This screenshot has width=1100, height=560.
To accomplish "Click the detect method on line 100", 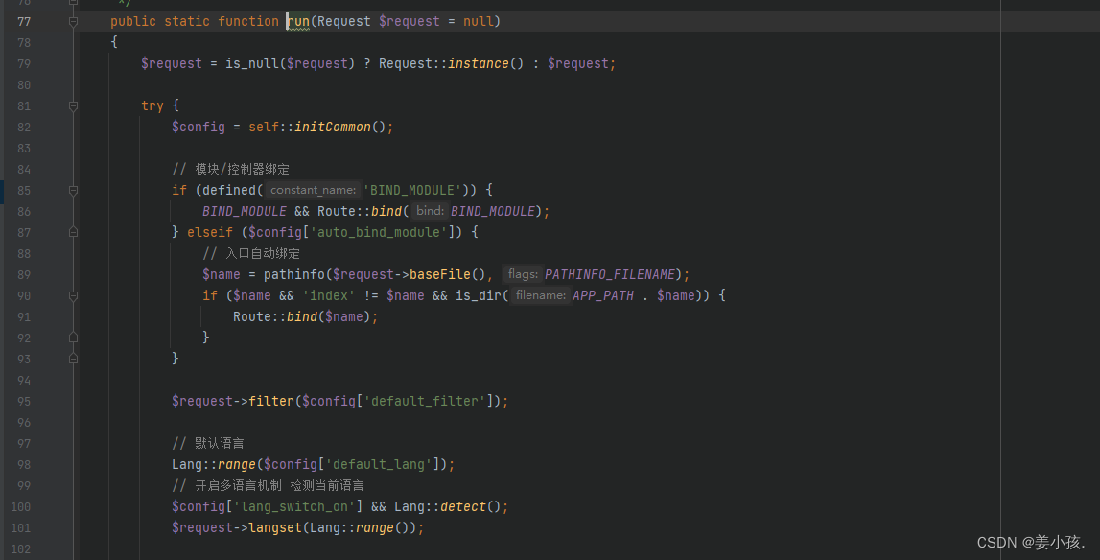I will point(463,506).
